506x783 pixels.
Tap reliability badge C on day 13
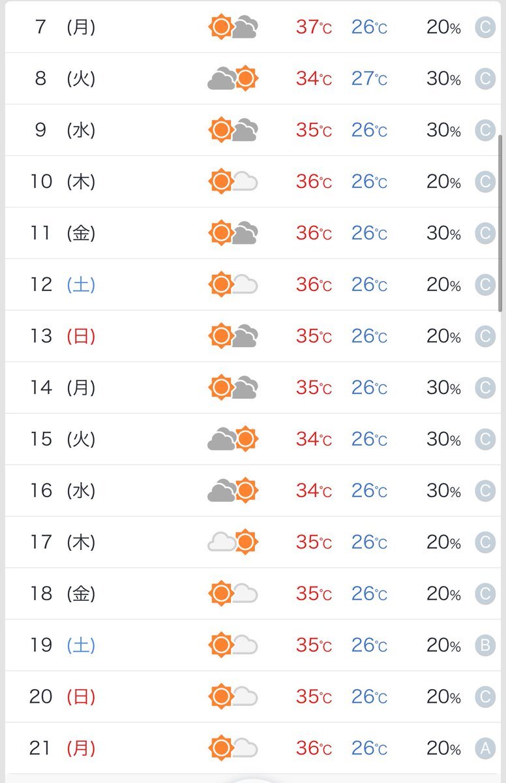484,337
